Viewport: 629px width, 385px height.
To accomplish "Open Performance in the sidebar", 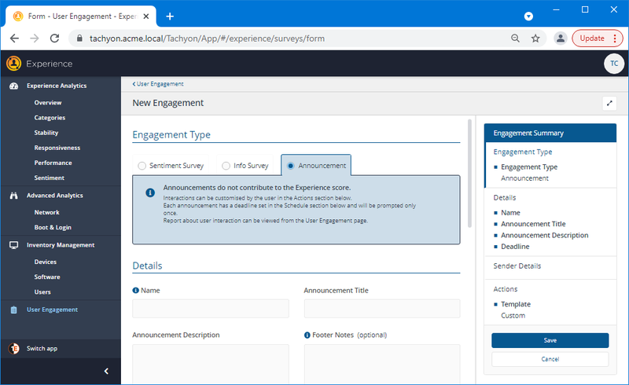I will point(53,163).
